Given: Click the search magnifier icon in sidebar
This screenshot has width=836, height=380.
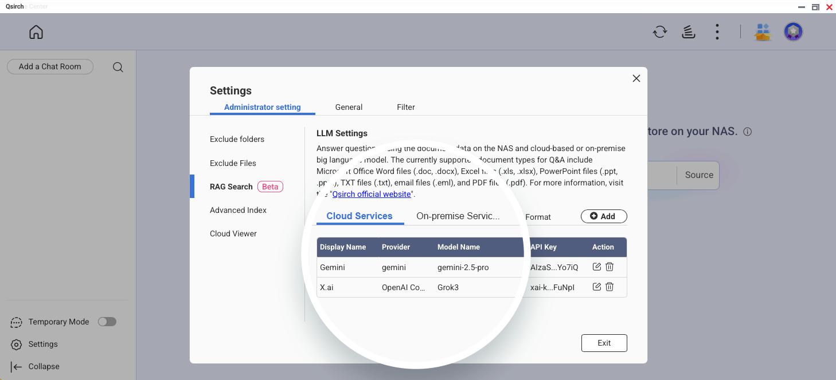Looking at the screenshot, I should 118,67.
